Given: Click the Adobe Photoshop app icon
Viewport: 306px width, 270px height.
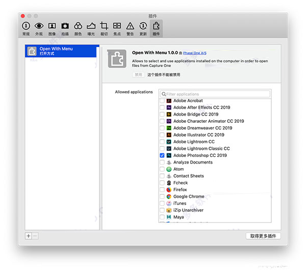Looking at the screenshot, I should 169,155.
